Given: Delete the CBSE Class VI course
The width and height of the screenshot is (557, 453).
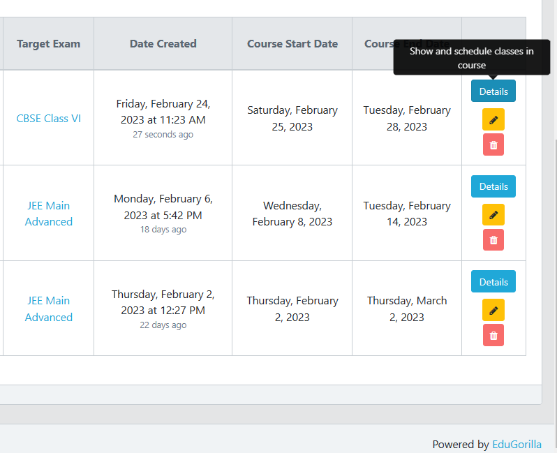Looking at the screenshot, I should coord(493,144).
